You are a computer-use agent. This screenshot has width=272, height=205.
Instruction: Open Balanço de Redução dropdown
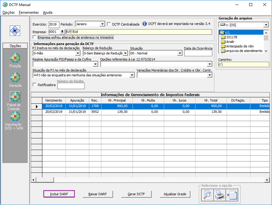pyautogui.click(x=125, y=53)
